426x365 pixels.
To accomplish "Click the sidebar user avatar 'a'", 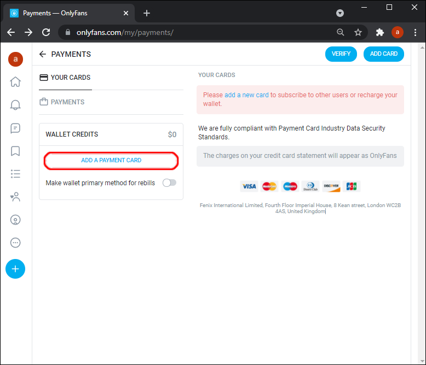I will pyautogui.click(x=15, y=59).
